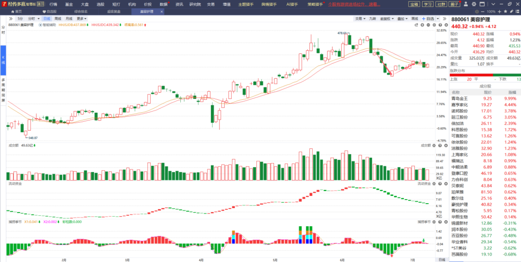Open dropdown arrow next to 自选

(x=437, y=19)
